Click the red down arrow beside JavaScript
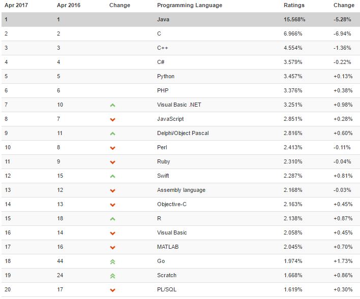Image resolution: width=360 pixels, height=299 pixels. pyautogui.click(x=112, y=119)
